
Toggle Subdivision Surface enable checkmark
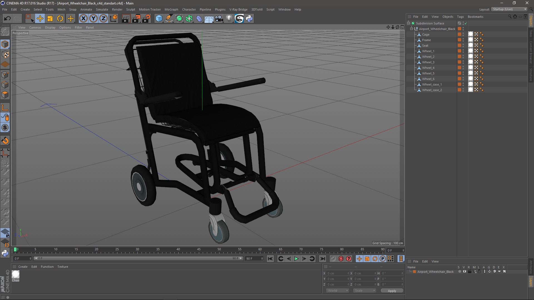coord(466,23)
